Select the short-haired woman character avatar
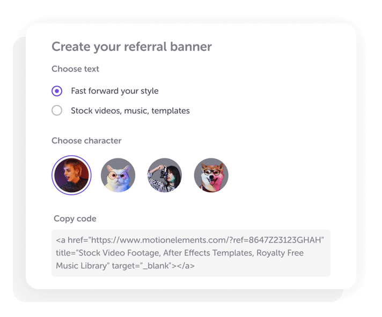 (x=72, y=175)
